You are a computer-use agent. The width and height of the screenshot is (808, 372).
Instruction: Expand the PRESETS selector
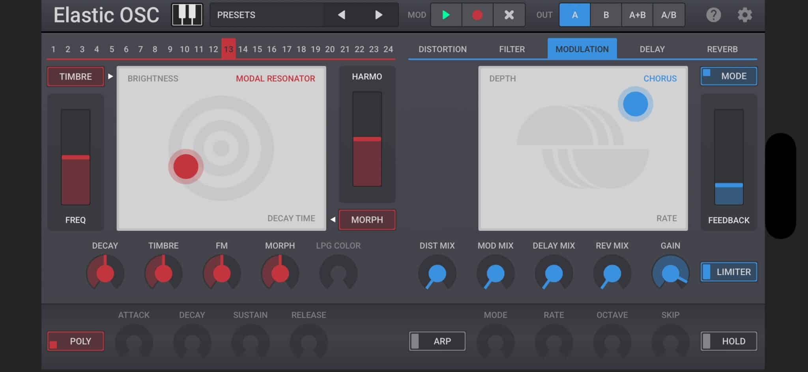pos(267,15)
